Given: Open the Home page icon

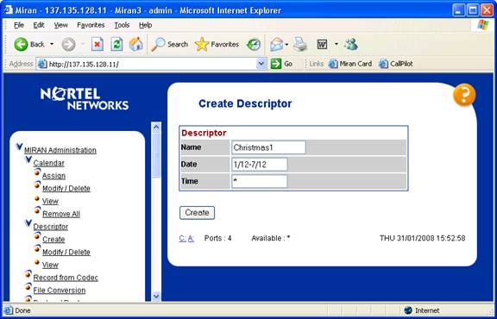Looking at the screenshot, I should 136,44.
